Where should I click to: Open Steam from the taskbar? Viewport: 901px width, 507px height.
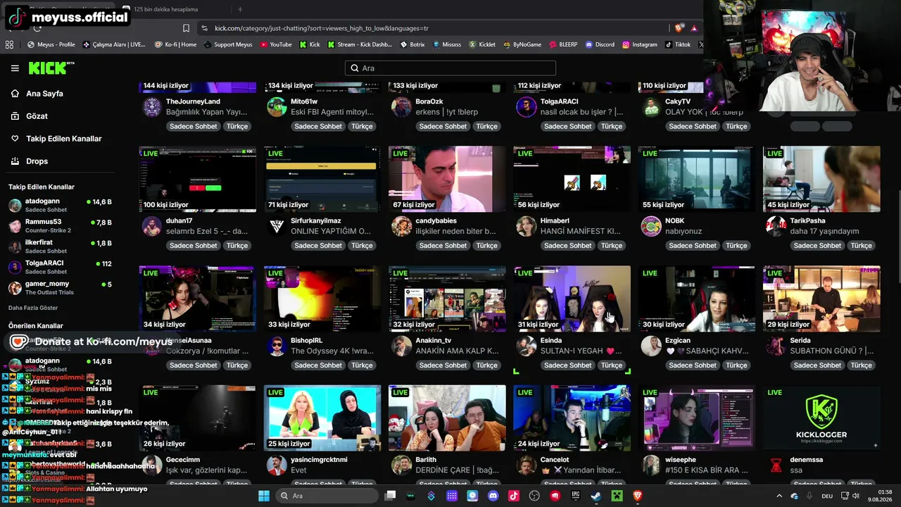click(x=596, y=496)
